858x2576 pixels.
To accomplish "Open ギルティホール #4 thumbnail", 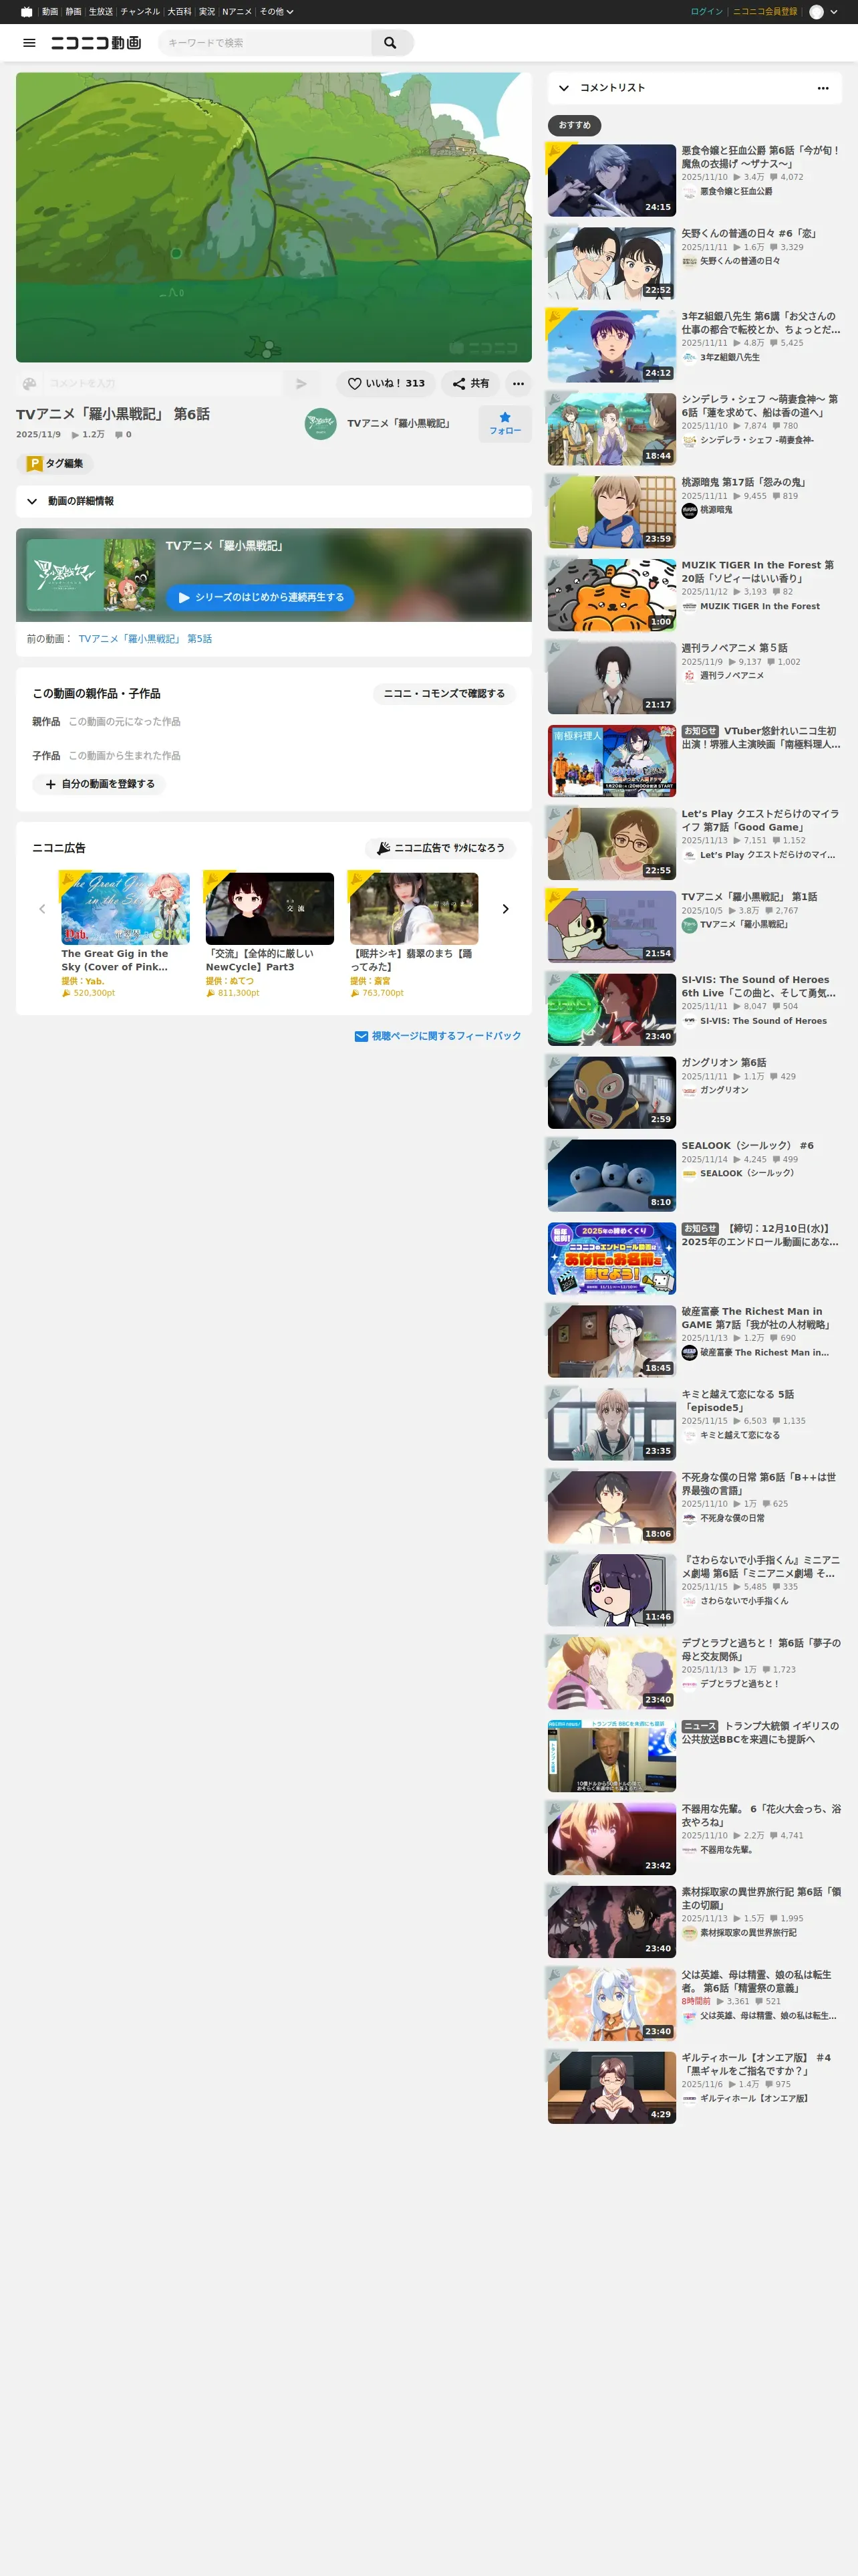I will coord(611,2088).
